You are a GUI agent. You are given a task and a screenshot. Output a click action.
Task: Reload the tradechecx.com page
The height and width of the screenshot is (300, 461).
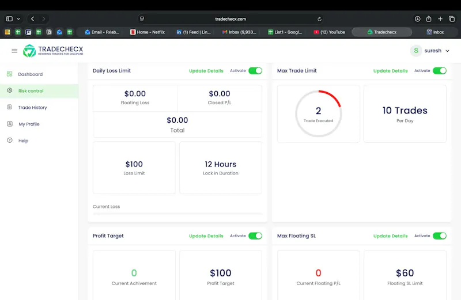tap(320, 19)
